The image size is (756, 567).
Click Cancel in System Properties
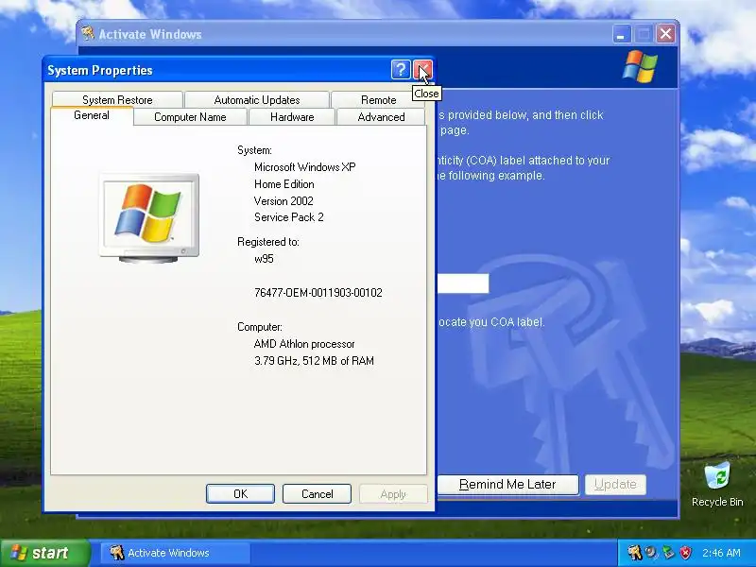pyautogui.click(x=317, y=493)
